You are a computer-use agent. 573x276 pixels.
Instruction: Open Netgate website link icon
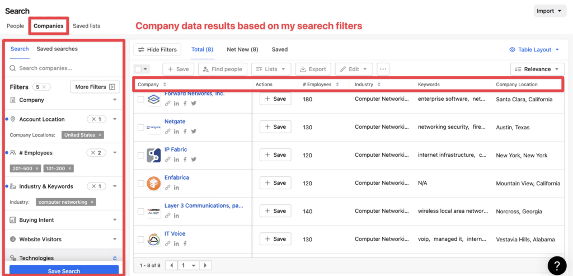[168, 131]
